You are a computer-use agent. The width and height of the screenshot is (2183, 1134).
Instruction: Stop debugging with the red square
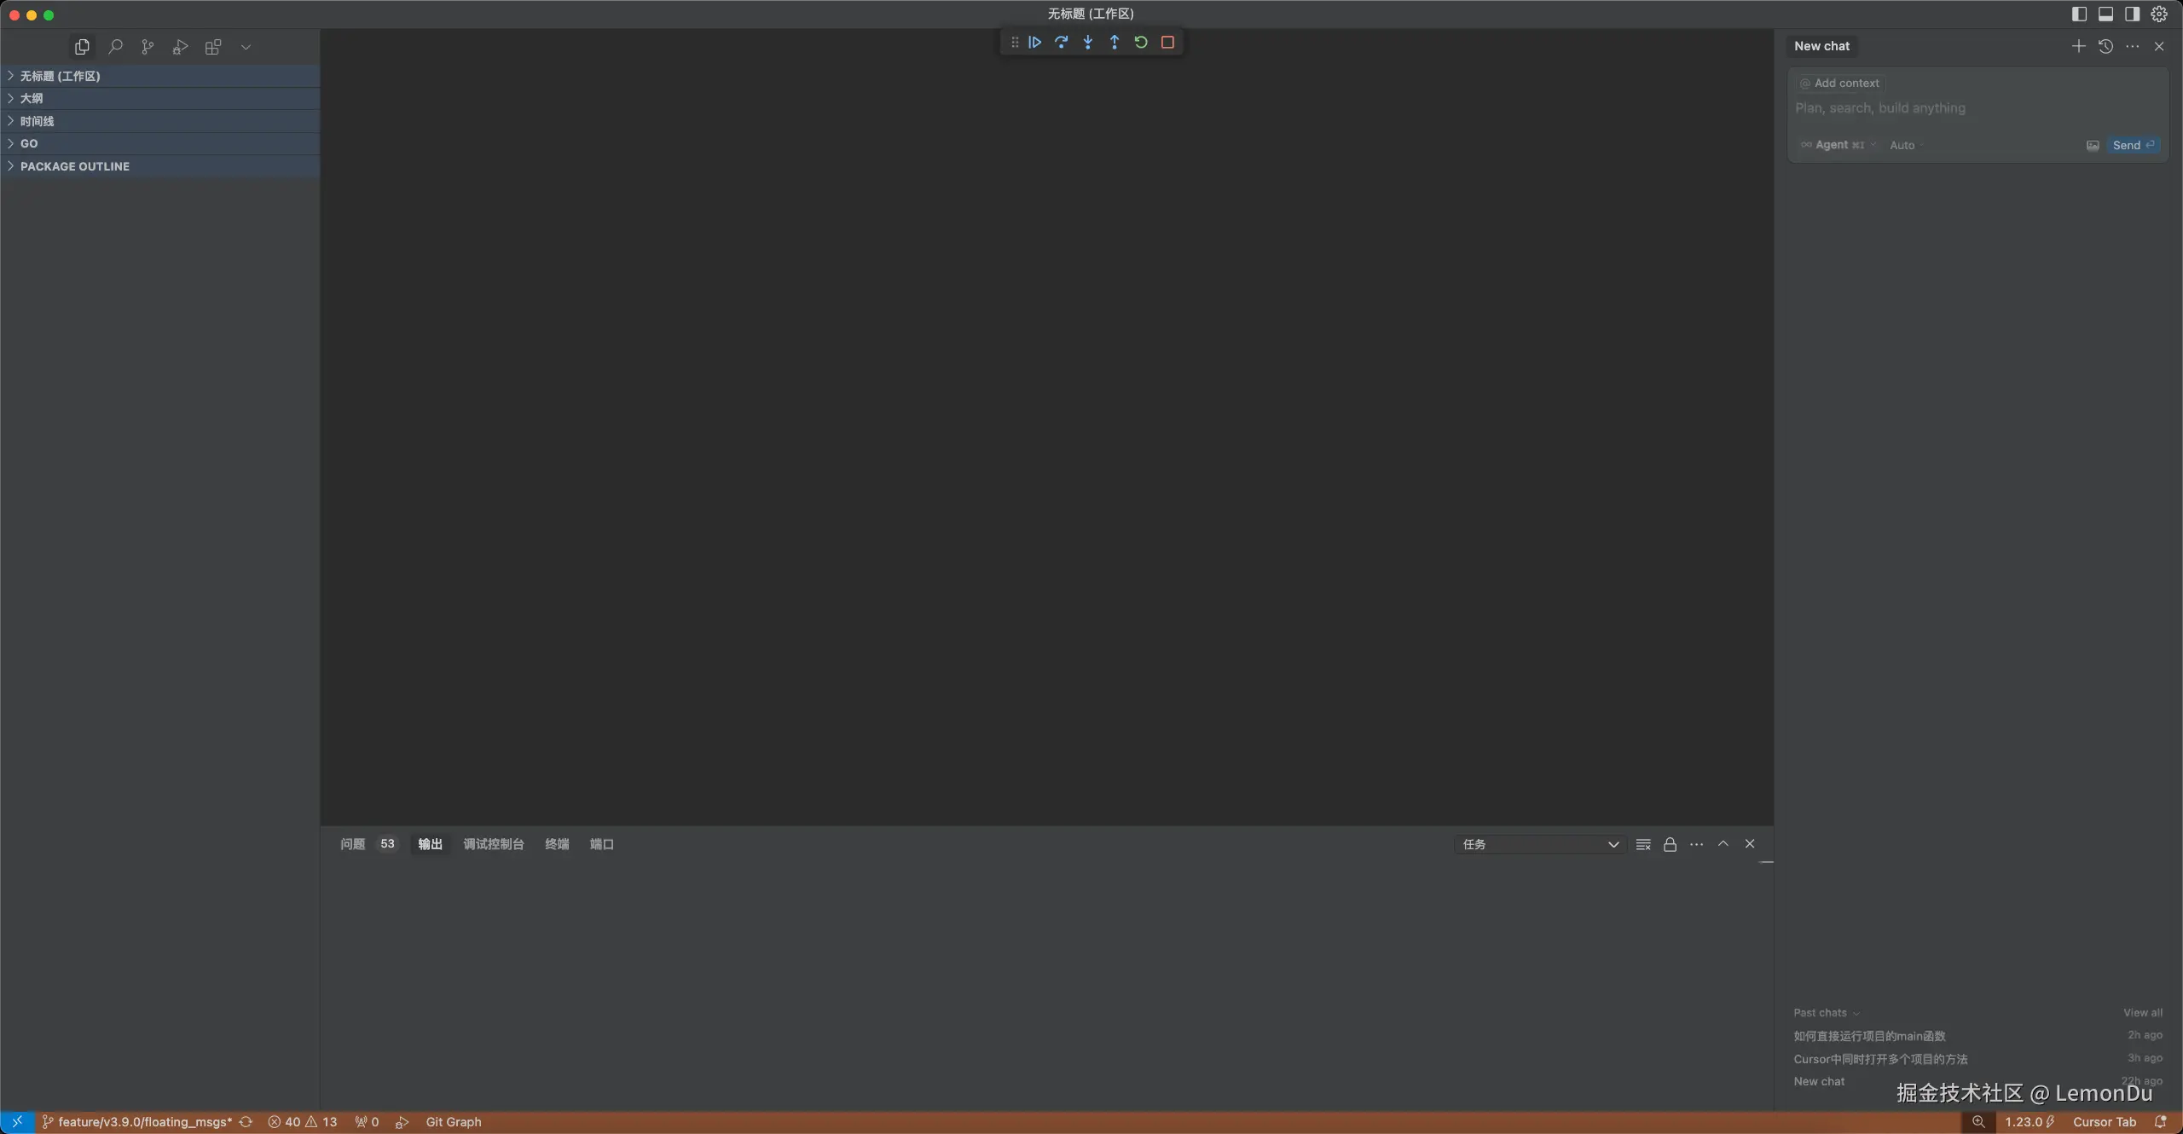coord(1167,42)
